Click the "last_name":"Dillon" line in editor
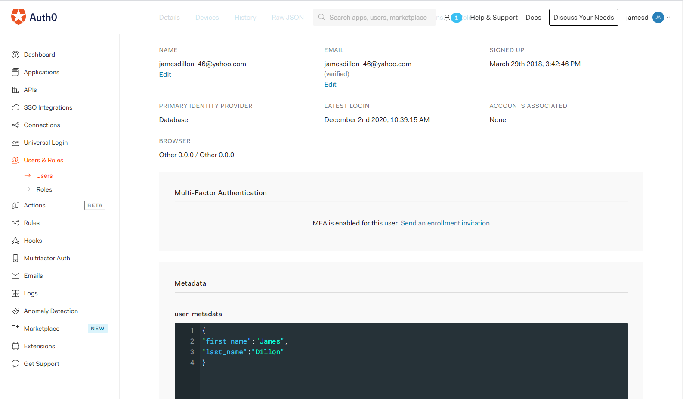683x399 pixels. pos(243,352)
